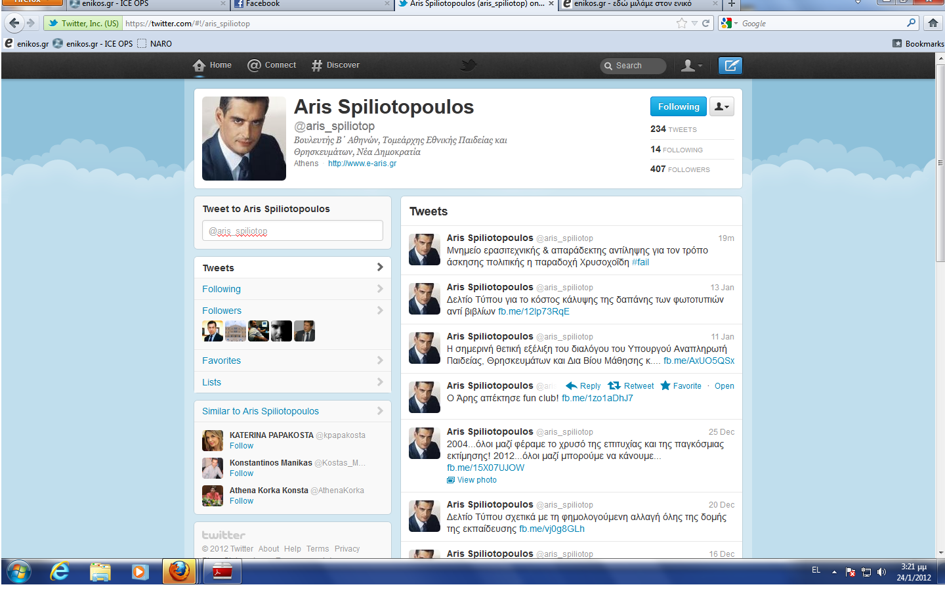Open Internet Explorer from the taskbar
This screenshot has width=945, height=591.
[60, 571]
